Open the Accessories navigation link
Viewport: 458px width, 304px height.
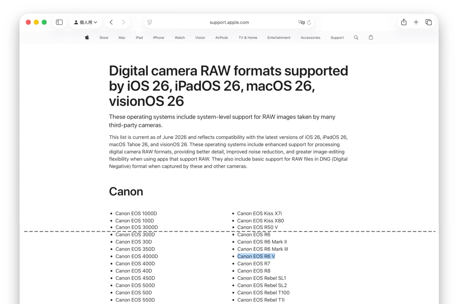pyautogui.click(x=310, y=38)
